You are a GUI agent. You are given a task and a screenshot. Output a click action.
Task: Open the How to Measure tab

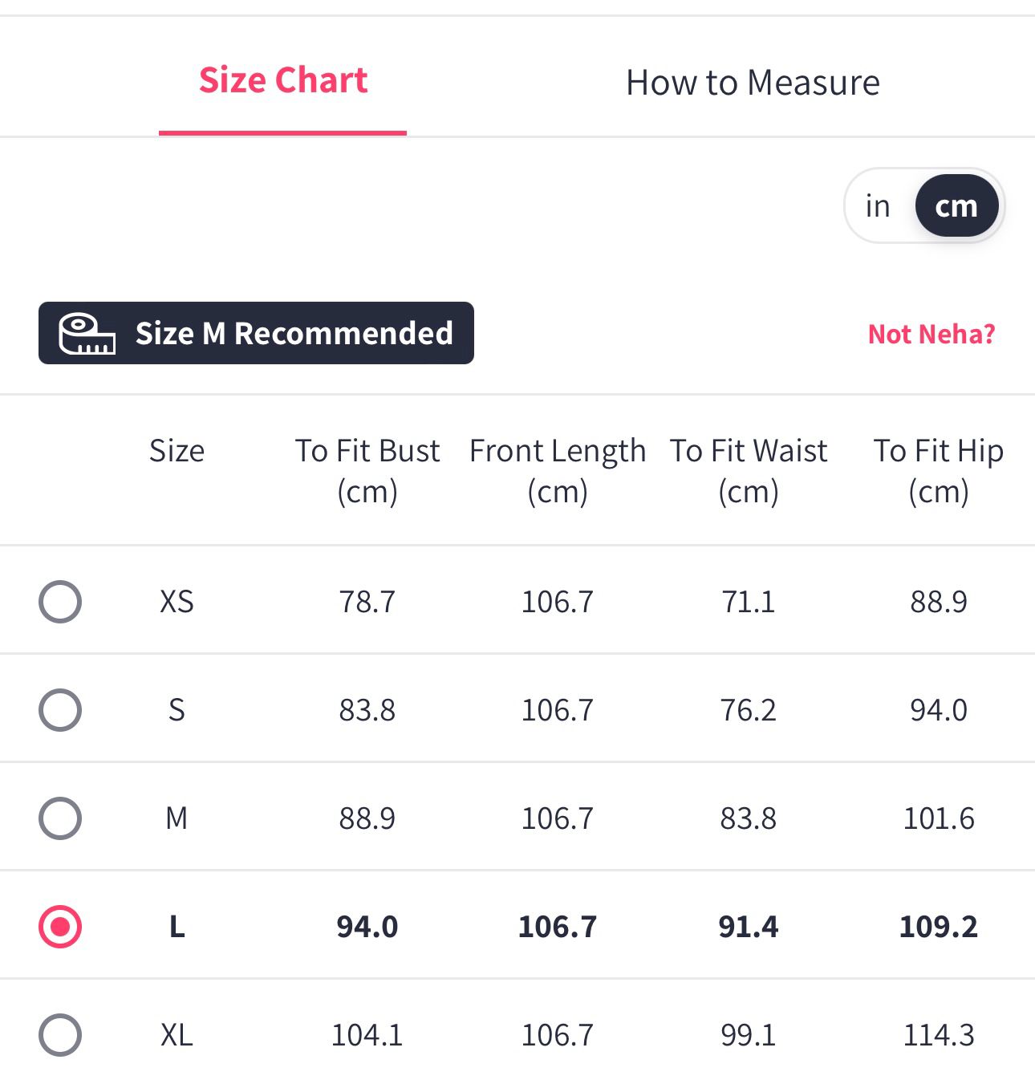click(x=753, y=83)
